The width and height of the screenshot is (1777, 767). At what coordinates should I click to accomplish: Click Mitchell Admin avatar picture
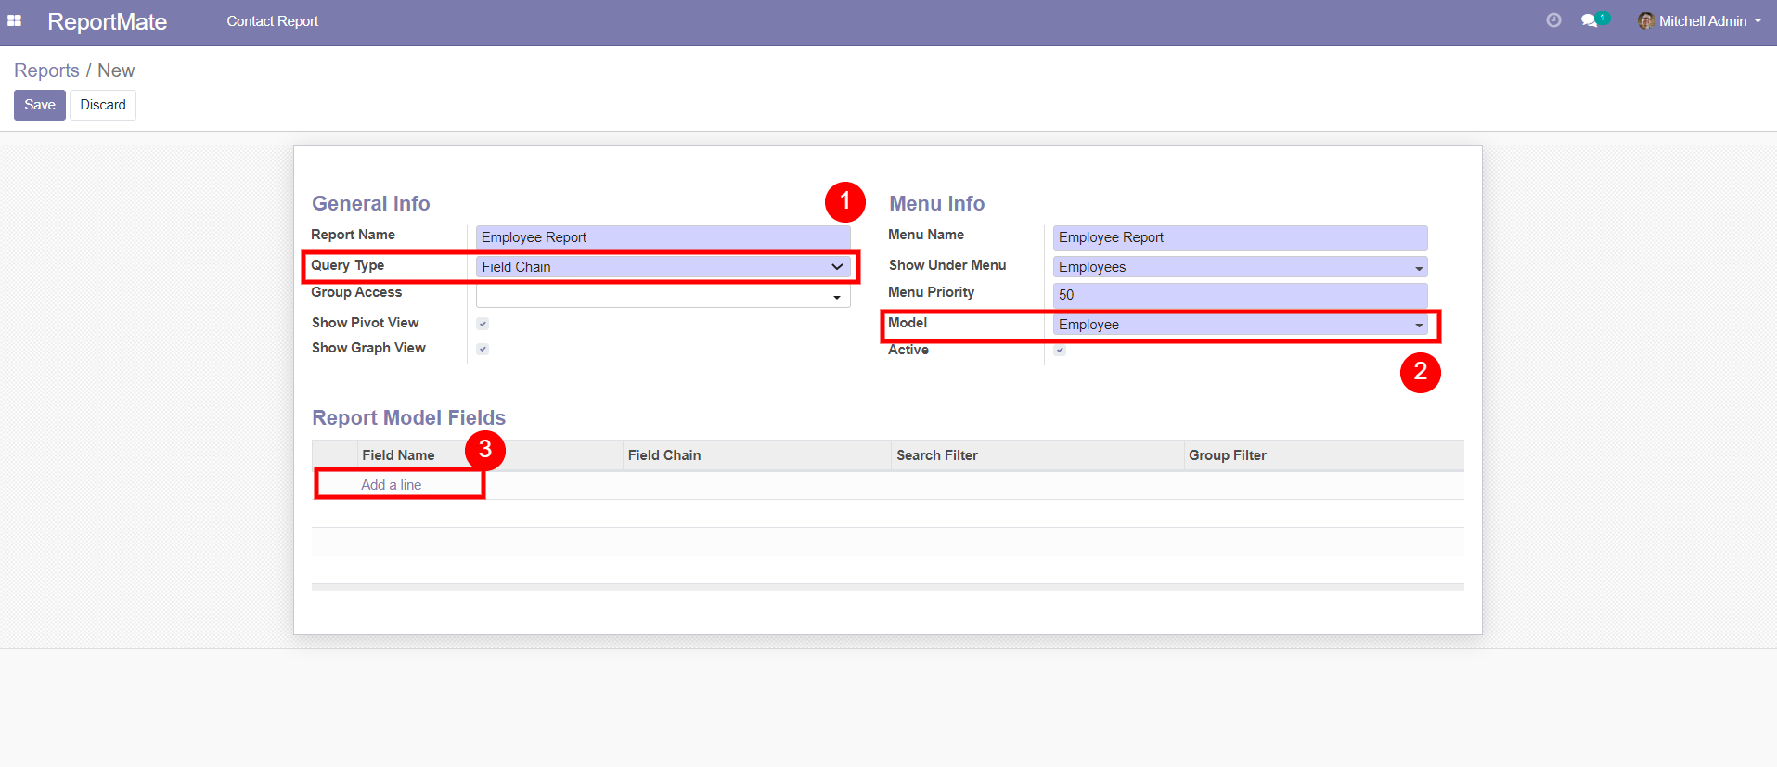coord(1645,20)
